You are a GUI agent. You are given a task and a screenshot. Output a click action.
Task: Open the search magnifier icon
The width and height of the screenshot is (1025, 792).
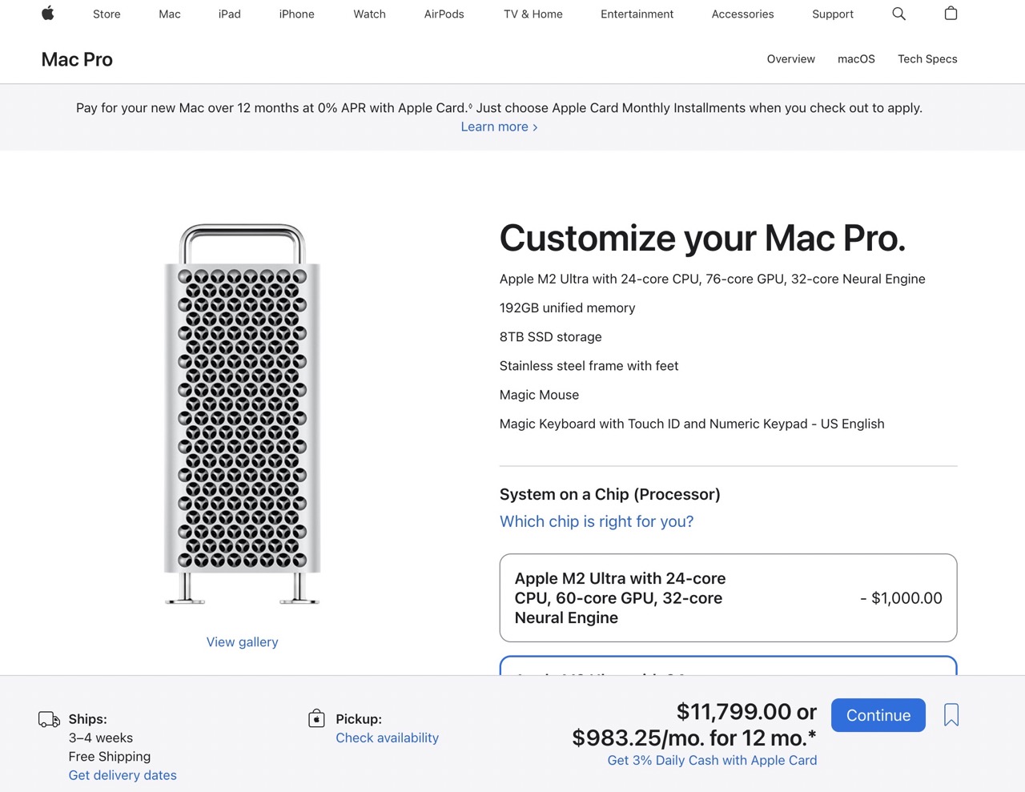click(898, 14)
